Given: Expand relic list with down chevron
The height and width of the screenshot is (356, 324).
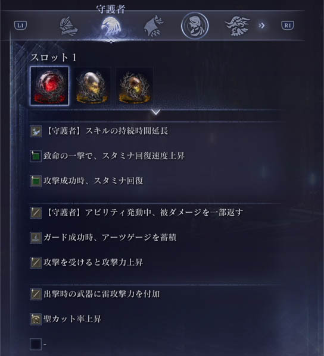Looking at the screenshot, I should pos(156,112).
